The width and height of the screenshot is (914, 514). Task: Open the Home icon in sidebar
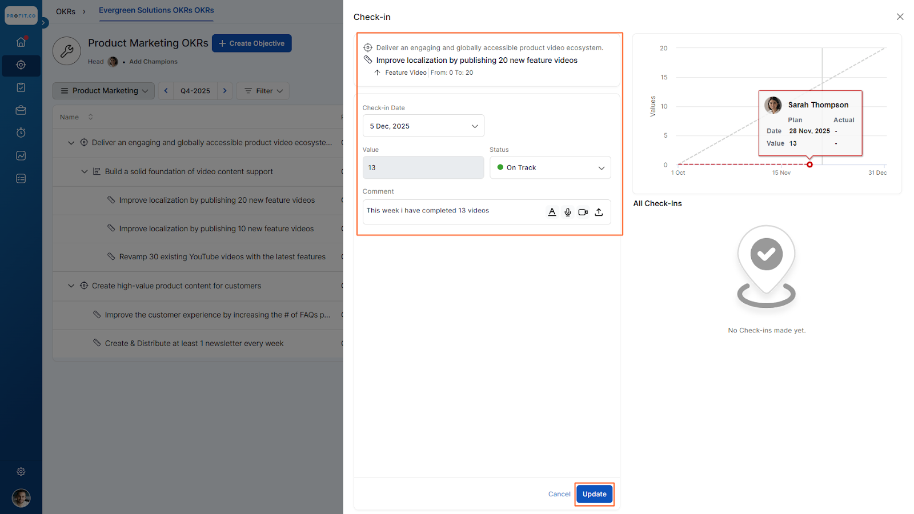(21, 42)
